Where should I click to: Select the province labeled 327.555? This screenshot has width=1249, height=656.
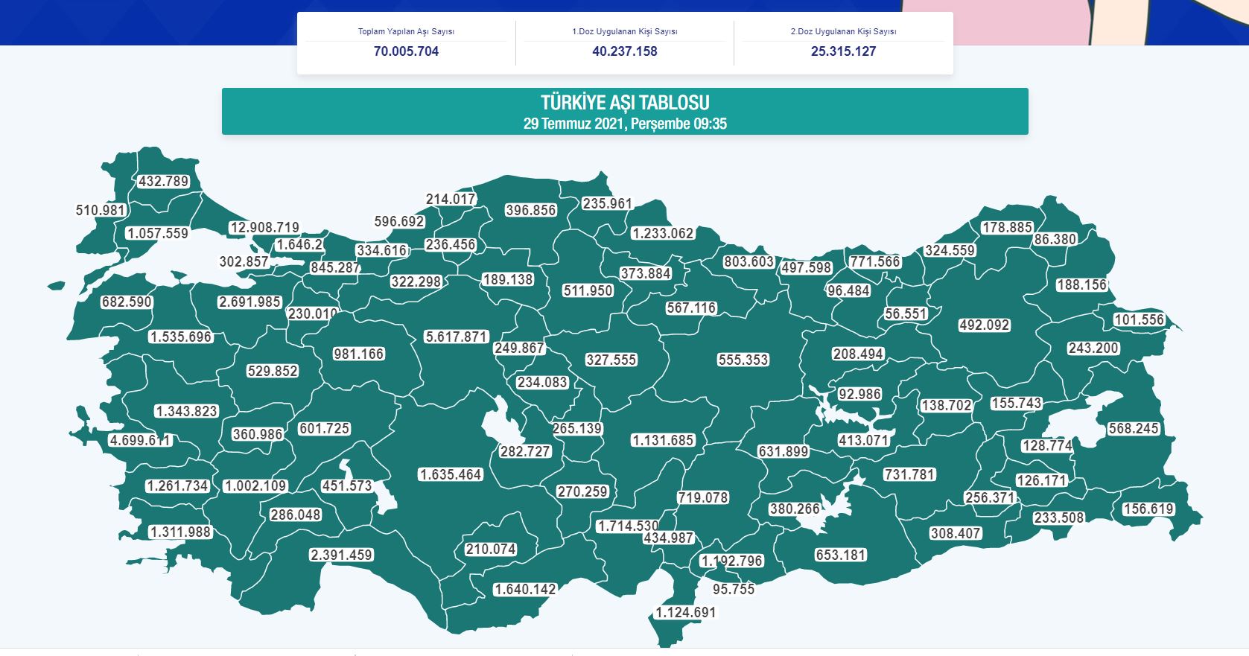click(x=611, y=360)
